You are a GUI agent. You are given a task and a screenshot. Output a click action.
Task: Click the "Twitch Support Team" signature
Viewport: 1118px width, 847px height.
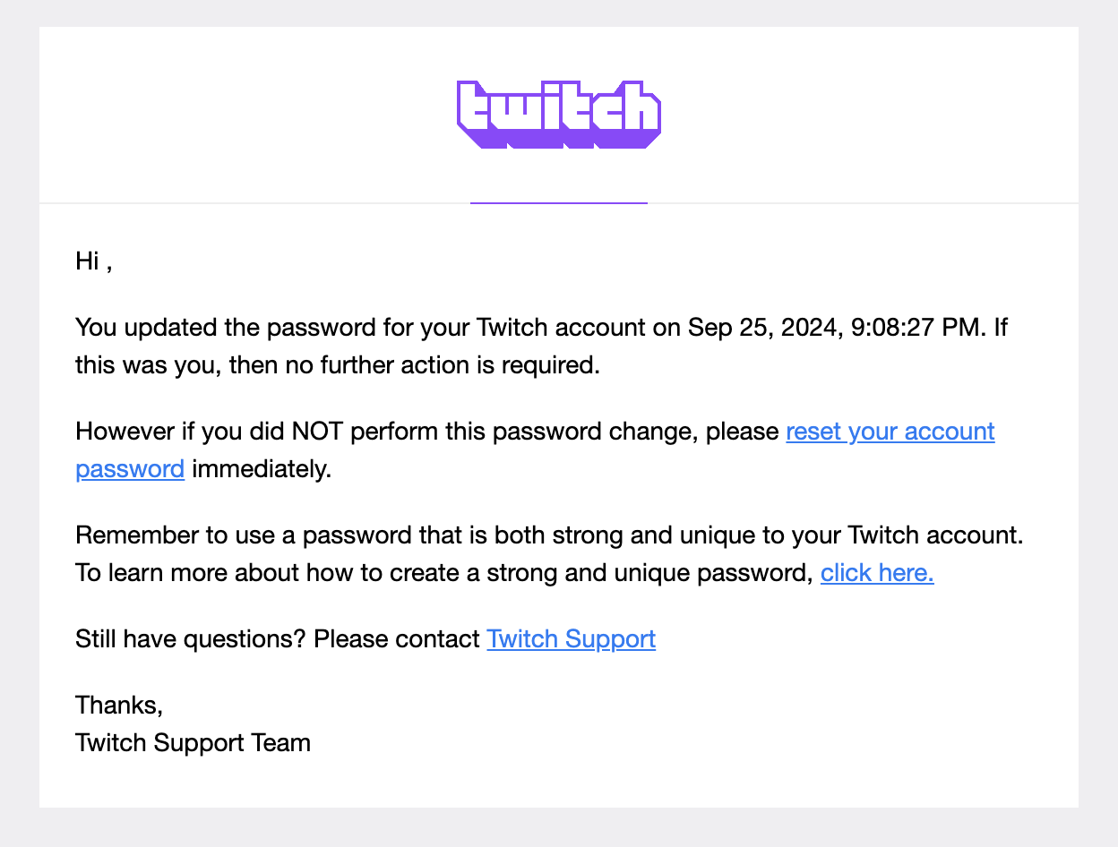point(193,742)
